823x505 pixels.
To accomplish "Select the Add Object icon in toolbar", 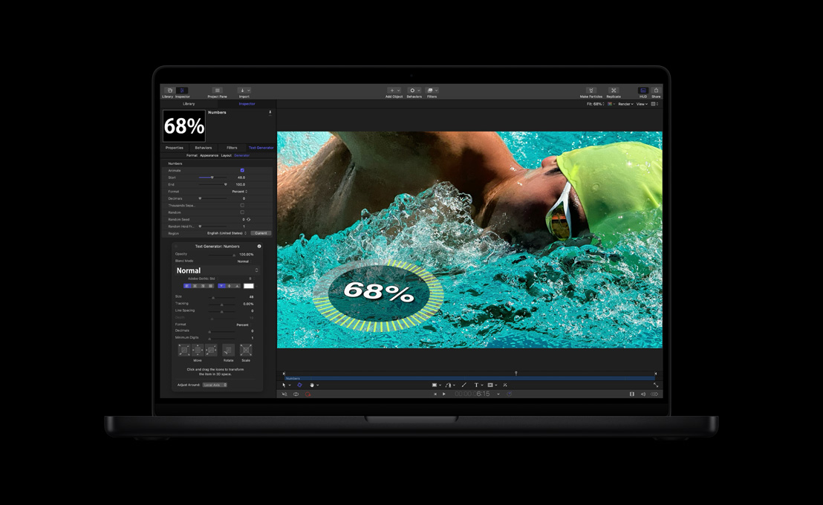I will coord(391,90).
